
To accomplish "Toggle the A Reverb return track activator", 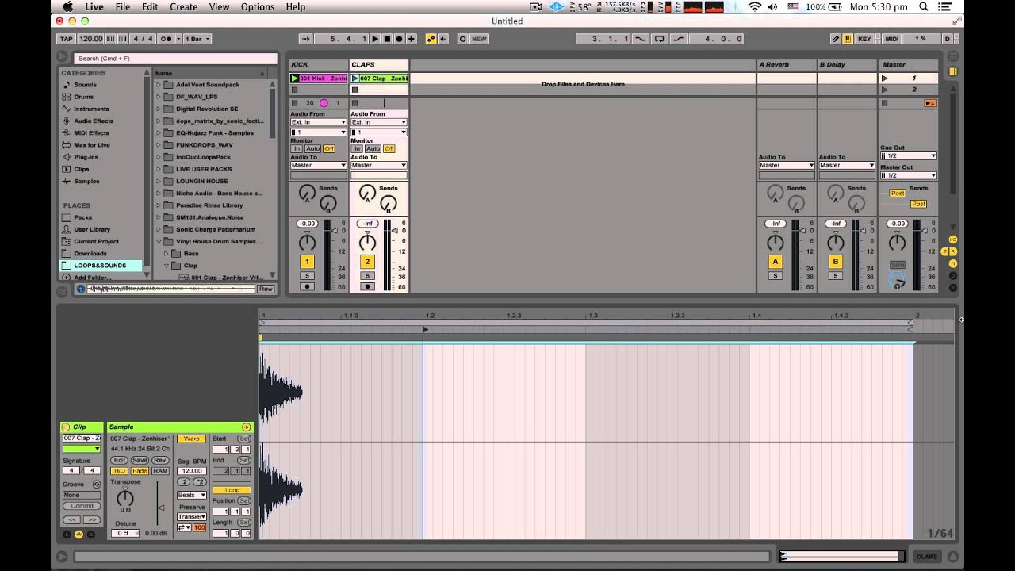I will [776, 262].
